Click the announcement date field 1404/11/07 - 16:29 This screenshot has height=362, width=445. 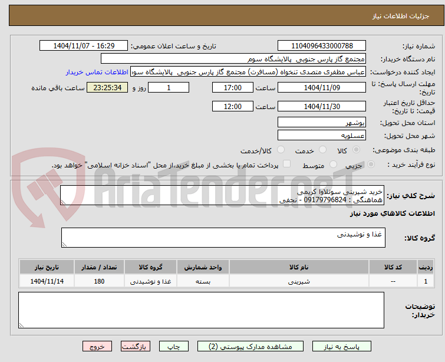tap(84, 46)
